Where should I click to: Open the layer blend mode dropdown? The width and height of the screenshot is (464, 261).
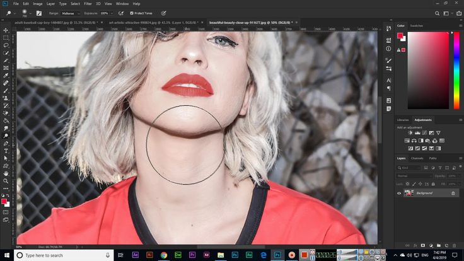click(414, 176)
